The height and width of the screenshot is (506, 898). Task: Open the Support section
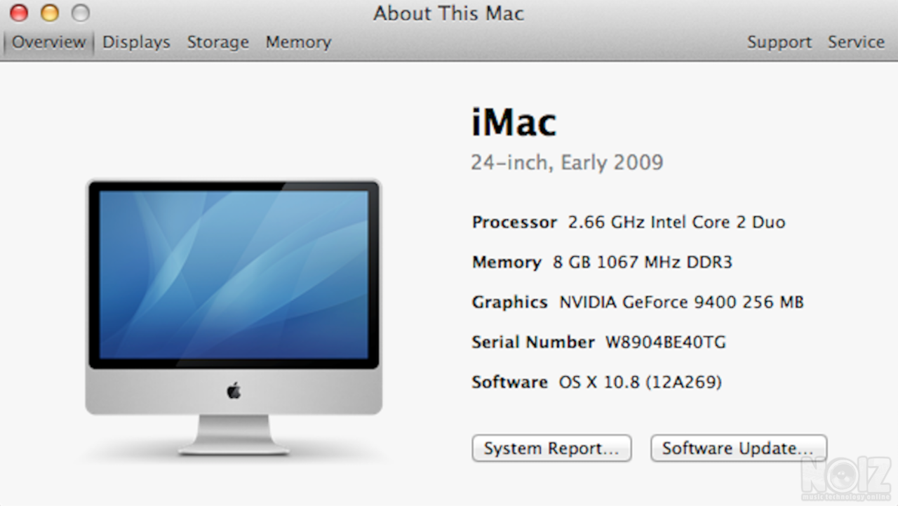[779, 42]
